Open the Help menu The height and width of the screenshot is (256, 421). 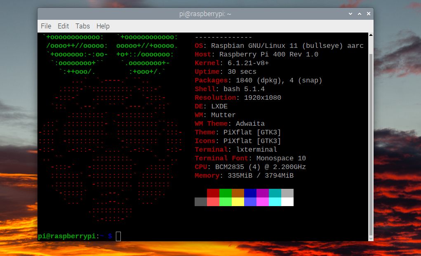102,26
